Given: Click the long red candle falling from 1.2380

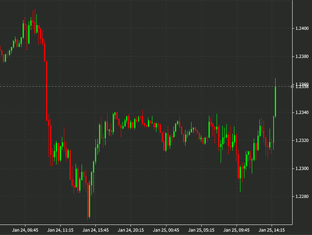Looking at the screenshot, I should point(47,91).
